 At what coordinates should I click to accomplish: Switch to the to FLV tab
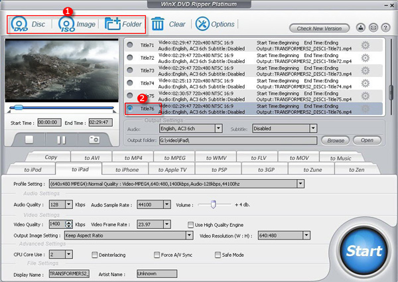point(259,158)
